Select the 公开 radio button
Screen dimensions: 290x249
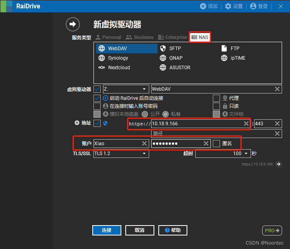point(145,114)
